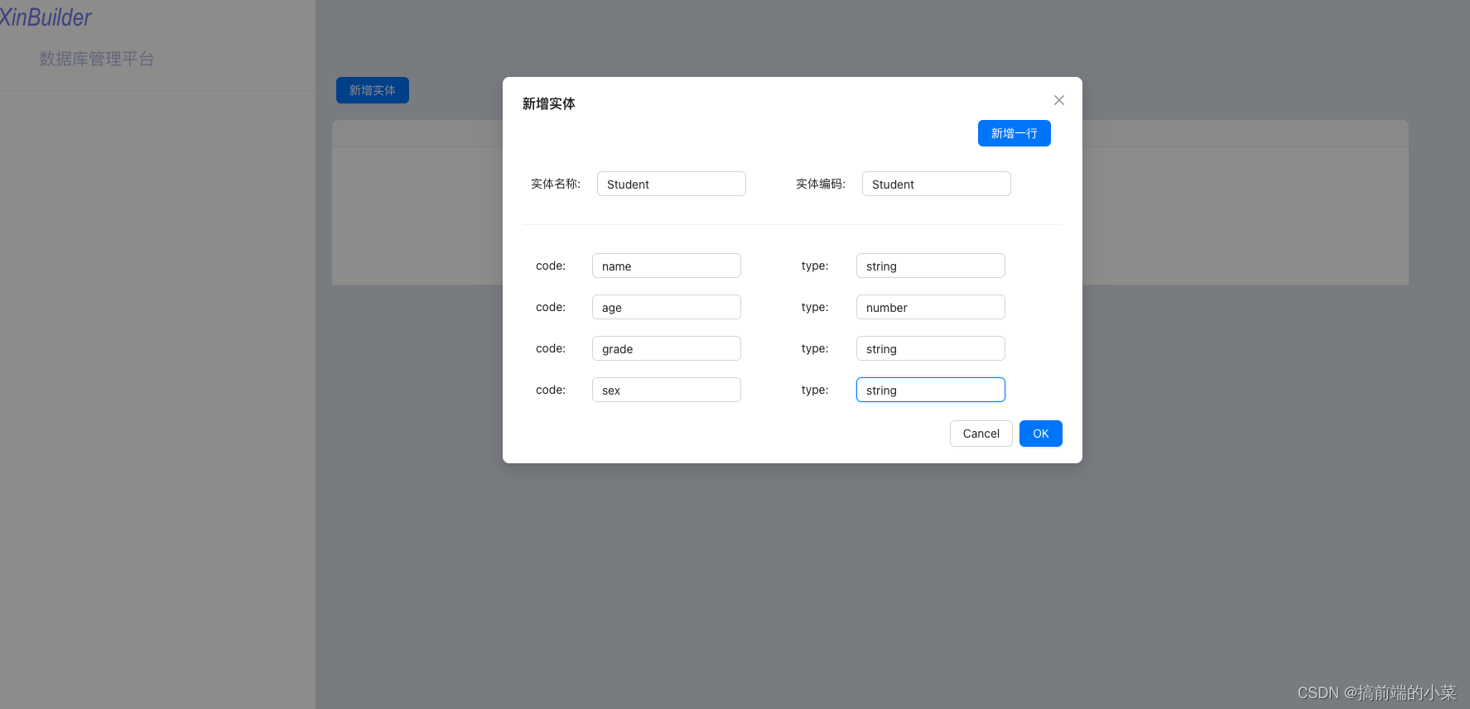Click the 实体编码: label
1470x709 pixels.
(821, 184)
